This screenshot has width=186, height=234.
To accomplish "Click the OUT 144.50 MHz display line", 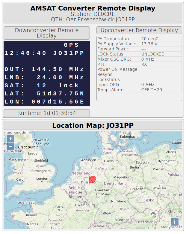I will click(x=44, y=69).
